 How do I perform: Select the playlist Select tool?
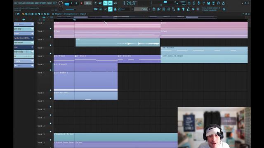click(42, 14)
